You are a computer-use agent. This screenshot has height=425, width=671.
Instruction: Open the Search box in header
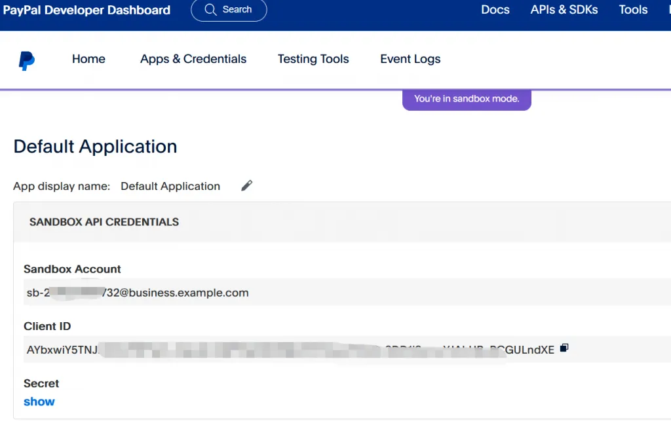[x=229, y=10]
